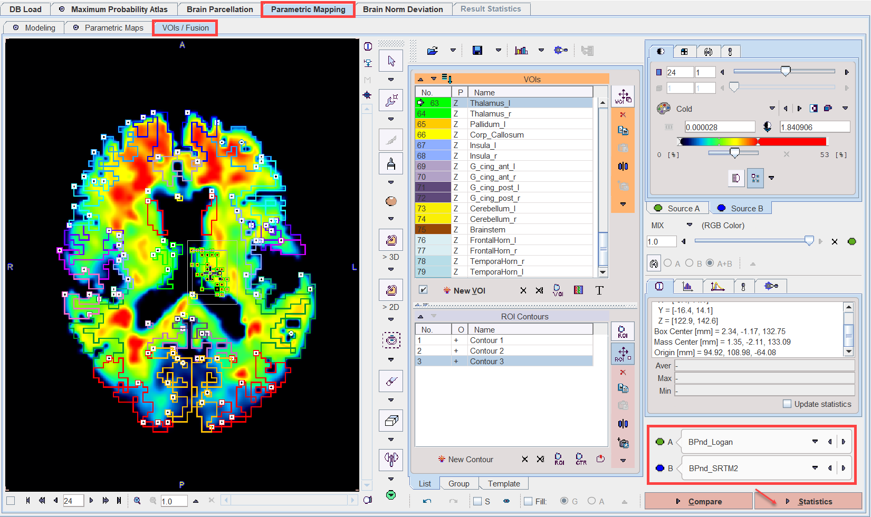Click the save VOIs floppy disk icon
The height and width of the screenshot is (517, 871).
point(477,51)
